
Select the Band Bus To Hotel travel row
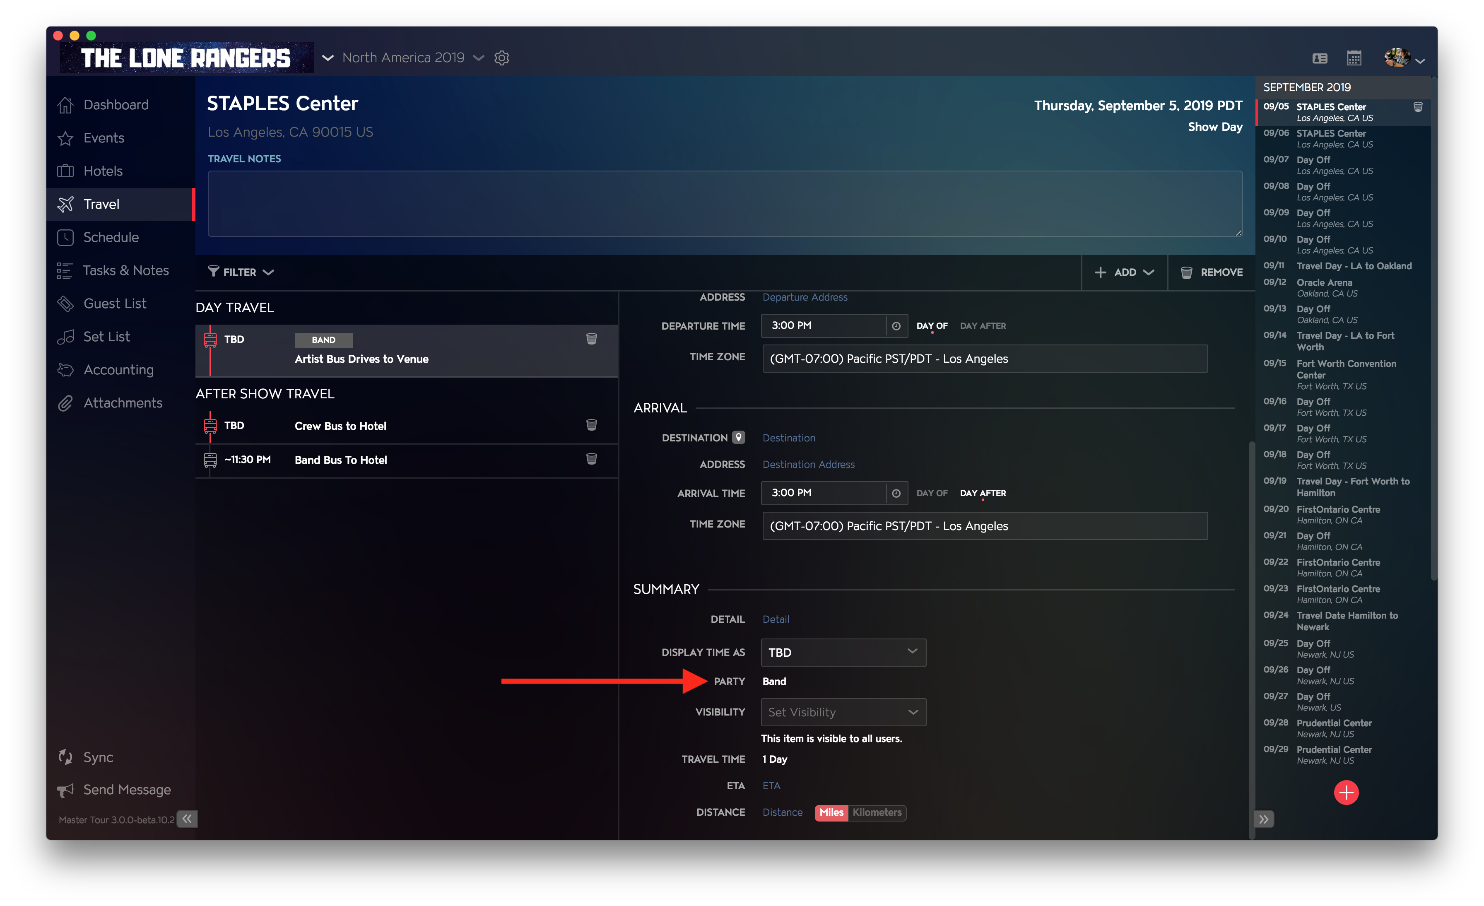click(407, 460)
